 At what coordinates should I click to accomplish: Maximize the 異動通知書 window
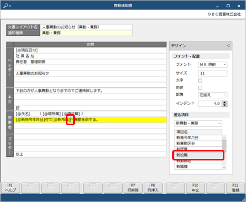tap(228, 6)
